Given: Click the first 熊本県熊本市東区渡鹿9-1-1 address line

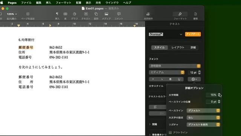Looking at the screenshot, I should tap(69, 52).
